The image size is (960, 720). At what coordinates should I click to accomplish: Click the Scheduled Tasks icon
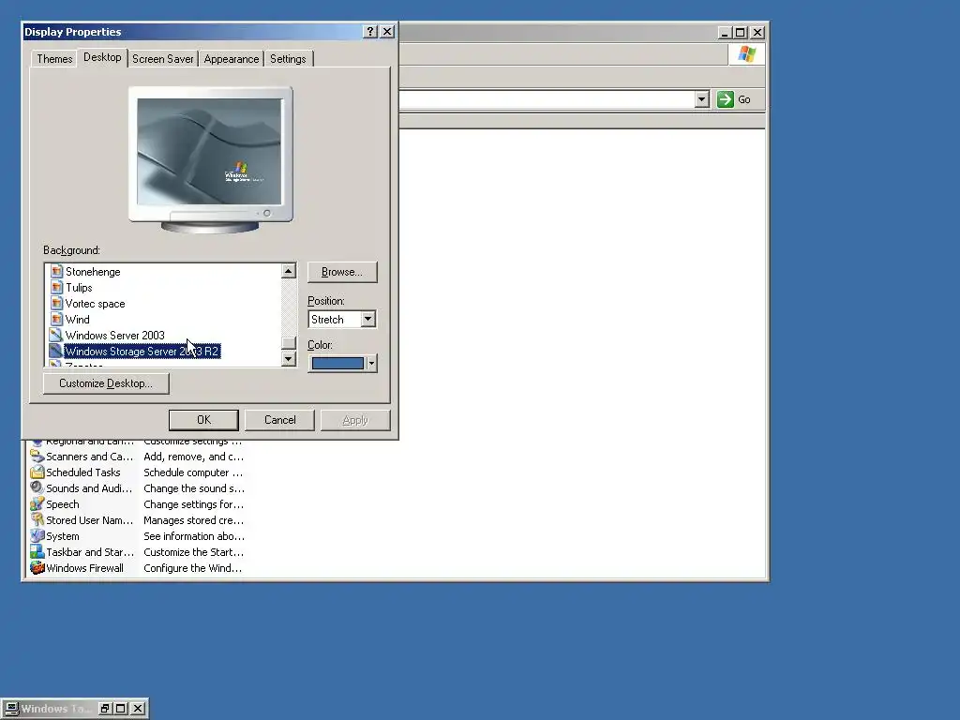(37, 472)
